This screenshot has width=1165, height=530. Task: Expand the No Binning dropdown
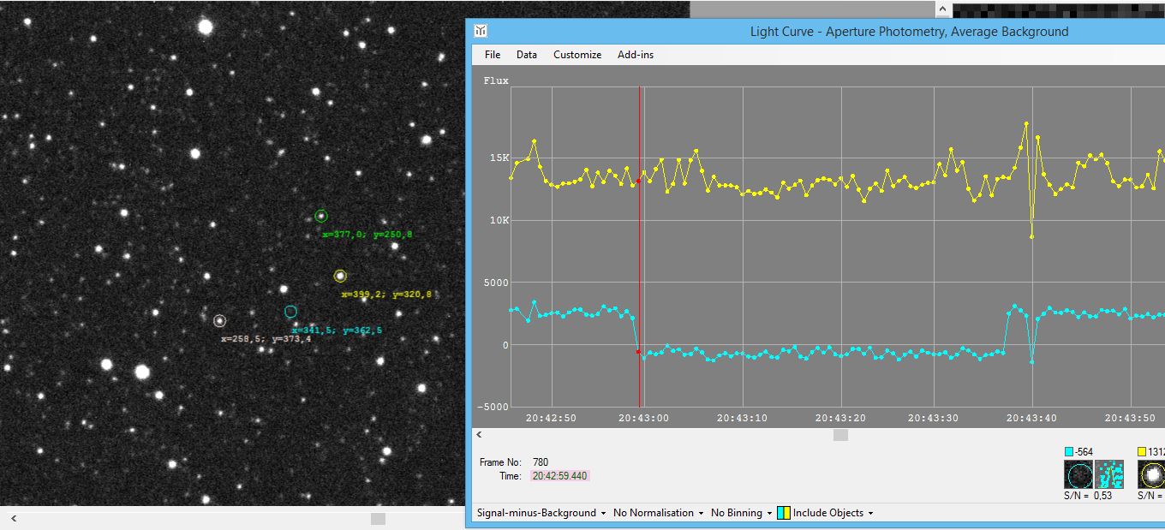pos(740,513)
